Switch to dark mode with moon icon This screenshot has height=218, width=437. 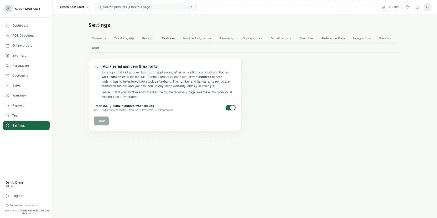417,7
